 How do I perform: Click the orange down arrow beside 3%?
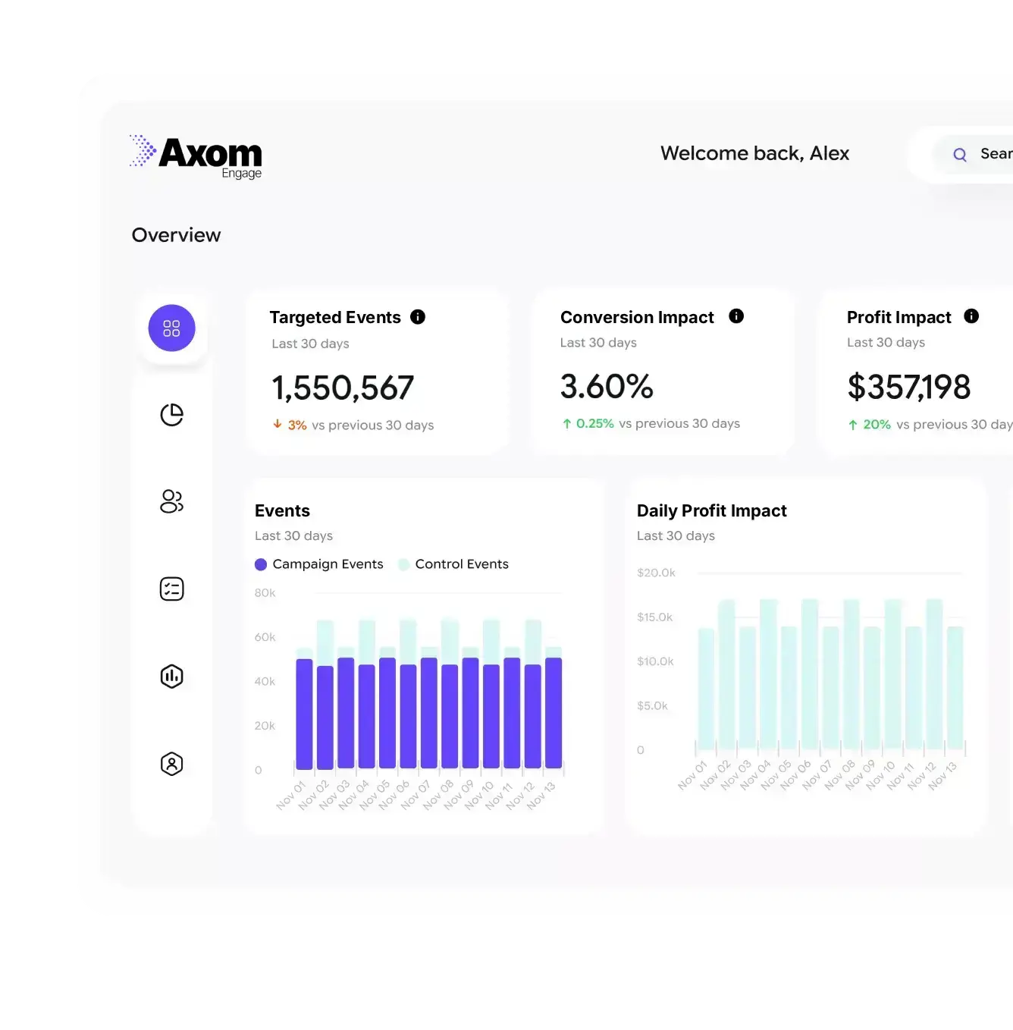pyautogui.click(x=278, y=424)
